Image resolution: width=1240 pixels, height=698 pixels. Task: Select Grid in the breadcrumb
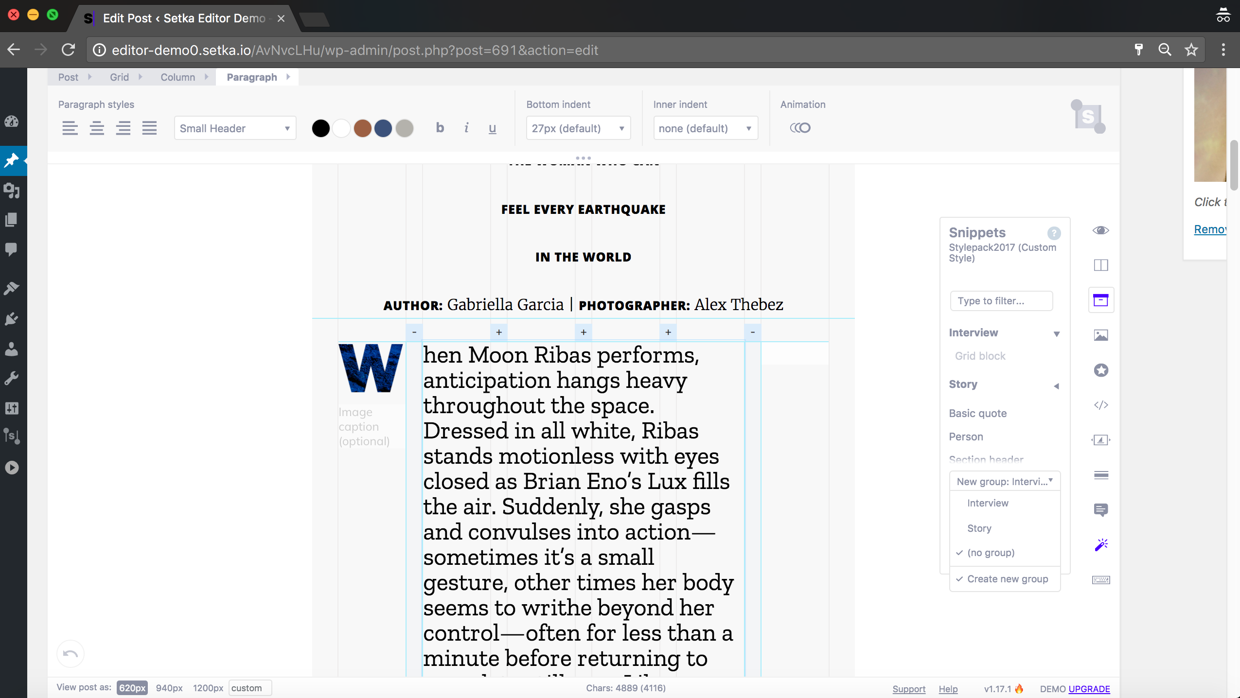click(119, 77)
